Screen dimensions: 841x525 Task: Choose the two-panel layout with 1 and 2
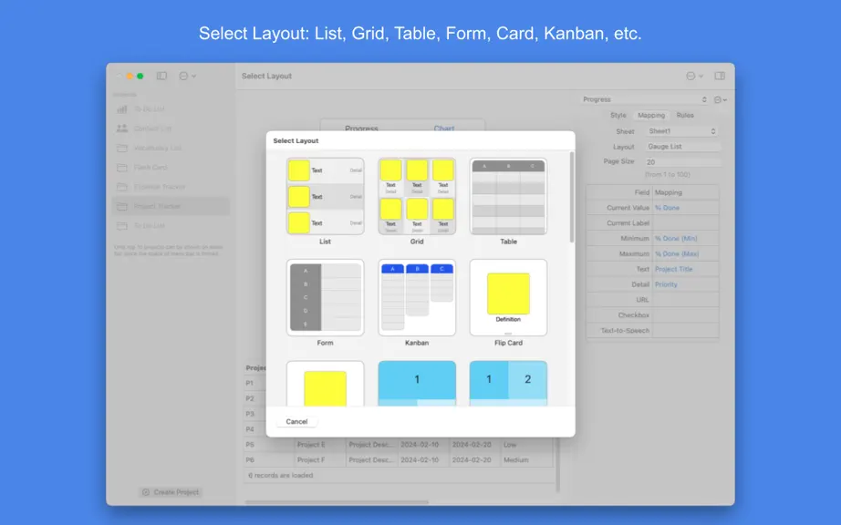point(508,383)
